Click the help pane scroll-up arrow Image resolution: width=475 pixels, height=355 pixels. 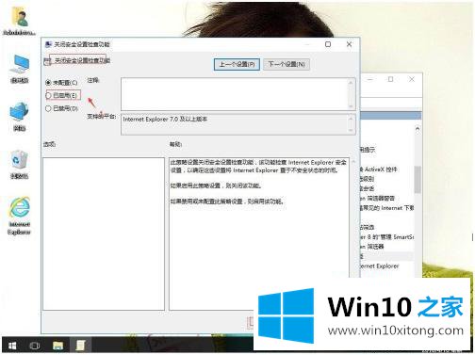click(353, 161)
